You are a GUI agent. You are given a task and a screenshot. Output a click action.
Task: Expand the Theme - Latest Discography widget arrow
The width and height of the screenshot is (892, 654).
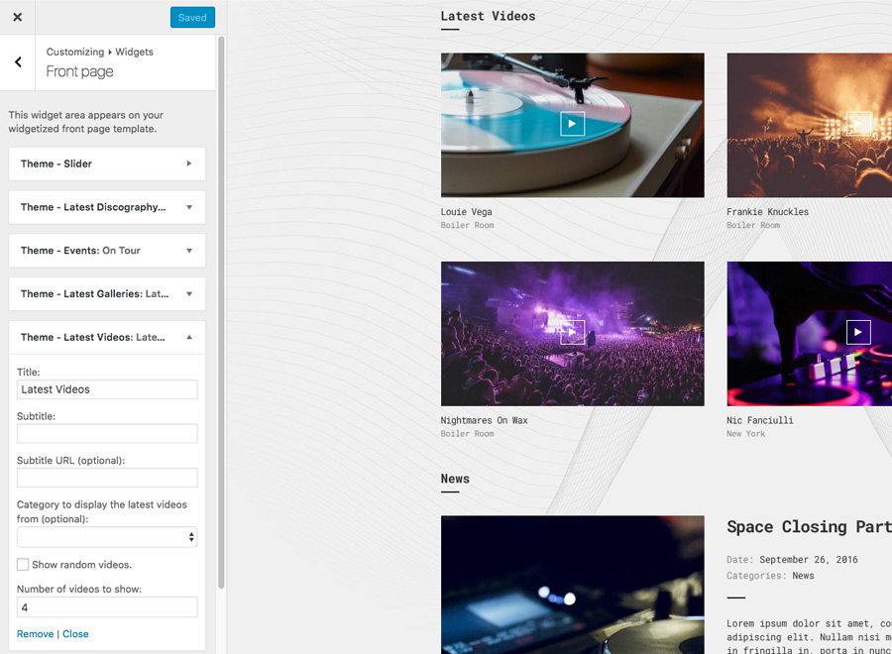click(189, 207)
